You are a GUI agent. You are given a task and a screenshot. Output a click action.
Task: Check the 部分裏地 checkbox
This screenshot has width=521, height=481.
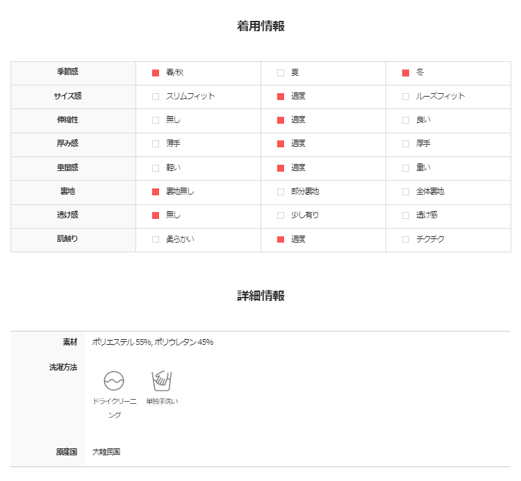(281, 192)
